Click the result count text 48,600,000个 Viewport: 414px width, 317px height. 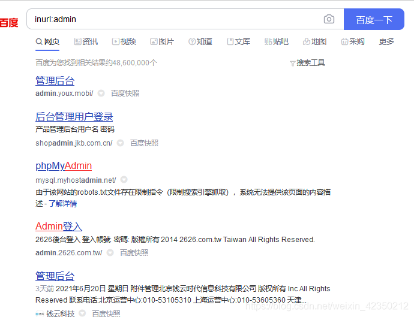click(x=135, y=63)
